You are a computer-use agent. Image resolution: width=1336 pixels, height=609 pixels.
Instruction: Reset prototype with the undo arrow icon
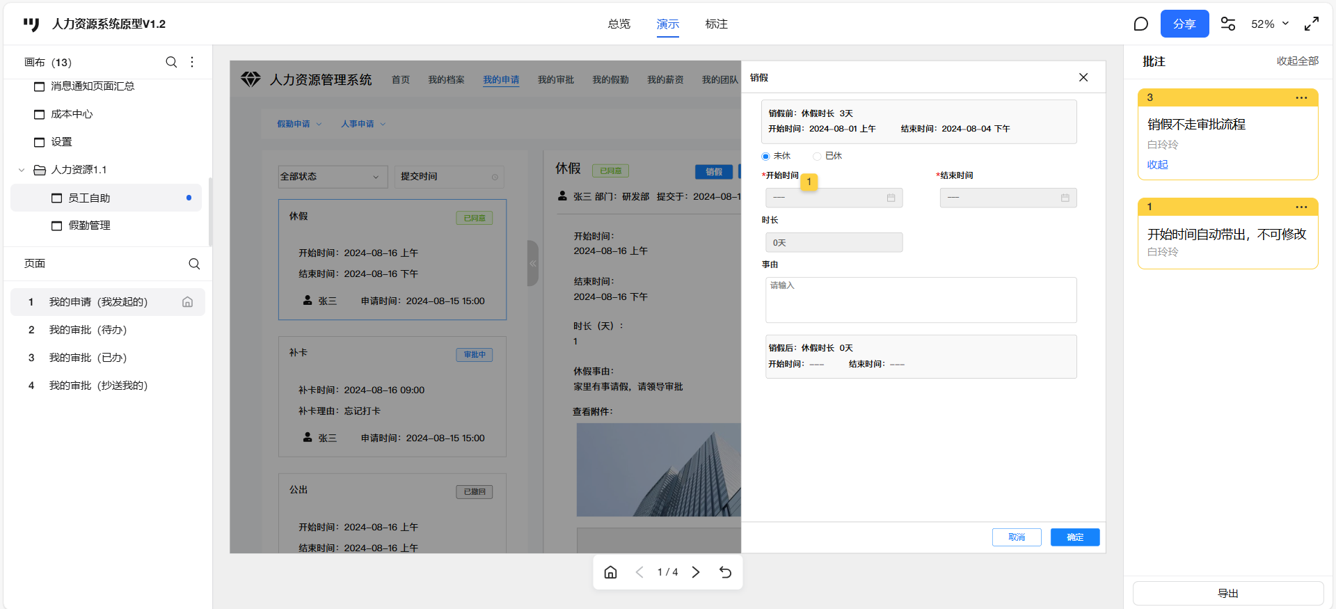(x=725, y=572)
